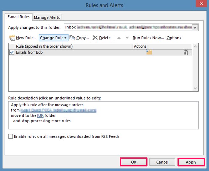Open rule Options
The image size is (209, 171).
point(174,38)
